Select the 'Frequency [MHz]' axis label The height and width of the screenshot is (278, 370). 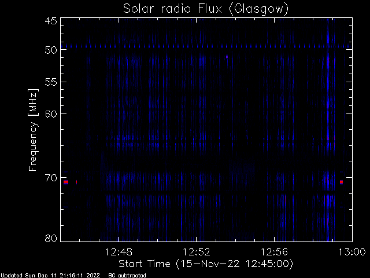tap(33, 130)
